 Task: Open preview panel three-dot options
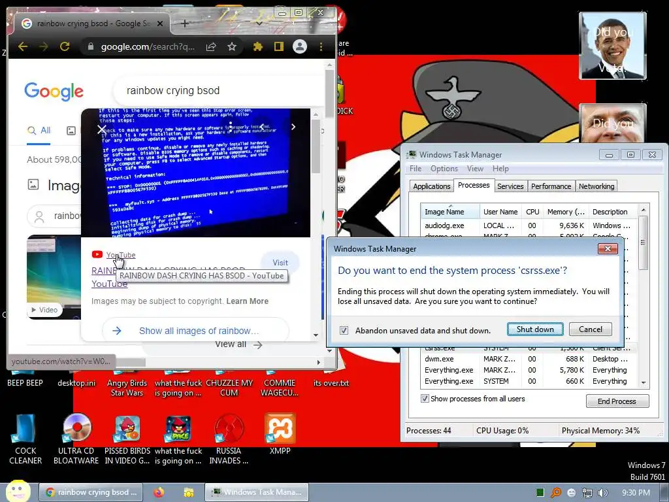pyautogui.click(x=231, y=126)
